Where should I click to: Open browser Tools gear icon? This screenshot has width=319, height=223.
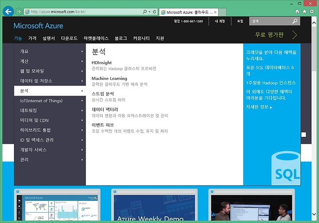311,12
